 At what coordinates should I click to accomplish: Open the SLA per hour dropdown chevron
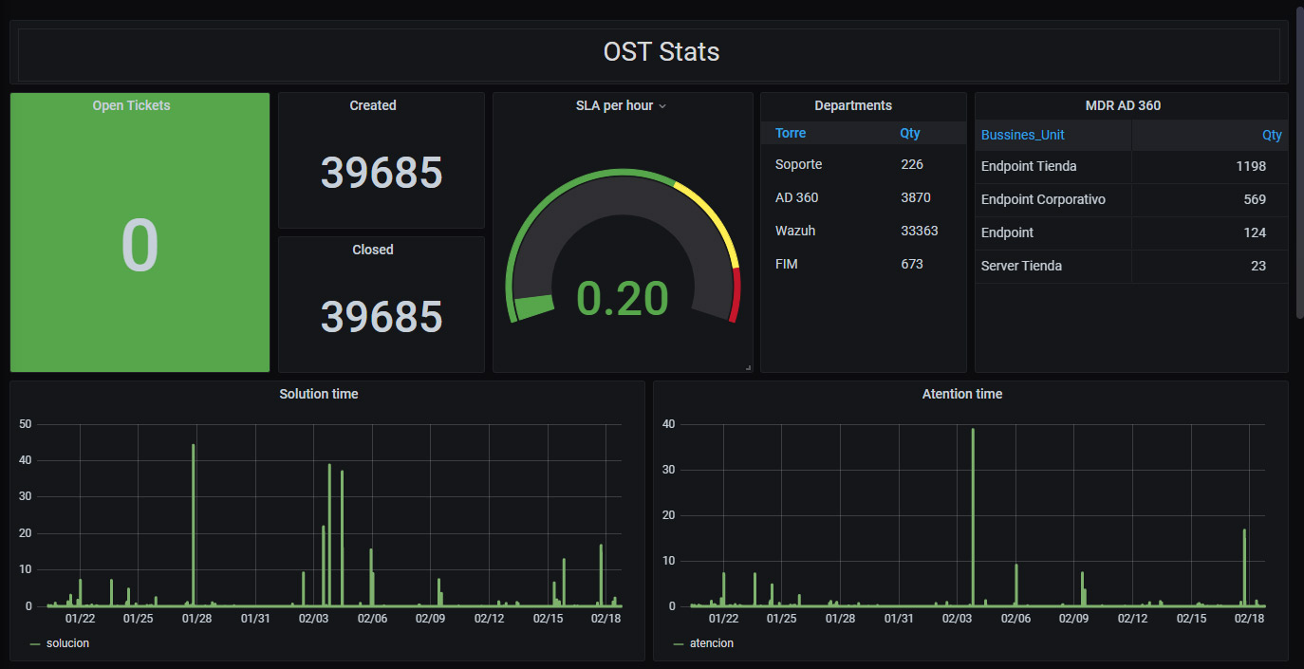(662, 106)
